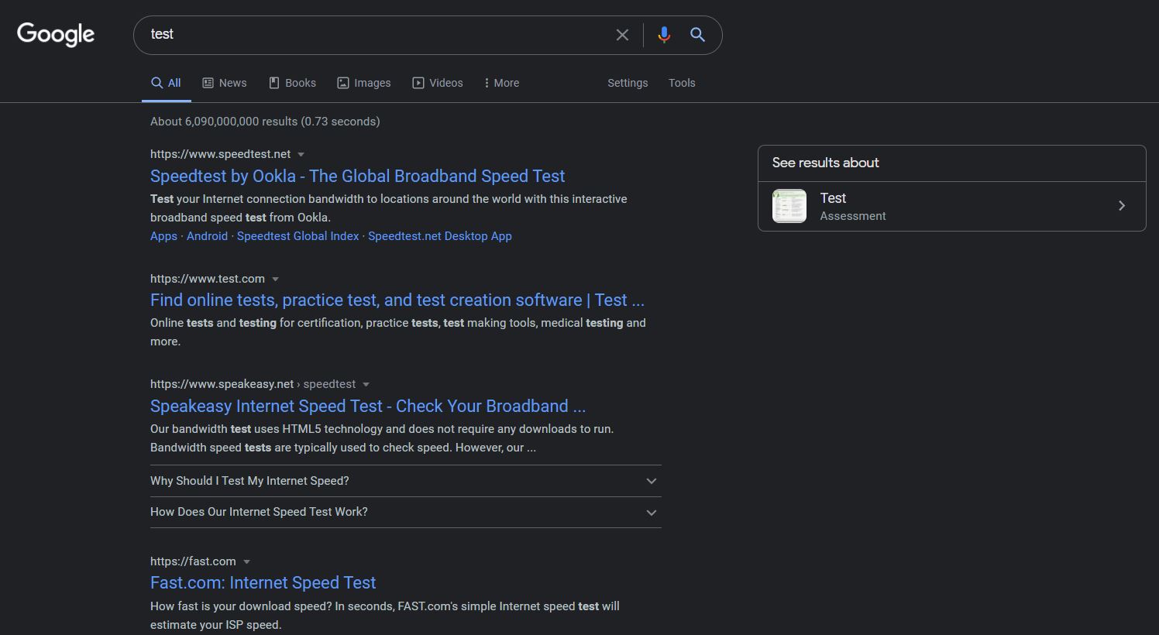
Task: Expand "Why Should I Test My Internet Speed?"
Action: (406, 481)
